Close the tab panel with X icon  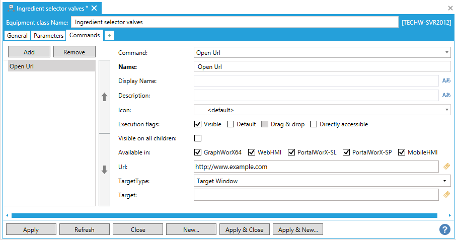click(450, 8)
